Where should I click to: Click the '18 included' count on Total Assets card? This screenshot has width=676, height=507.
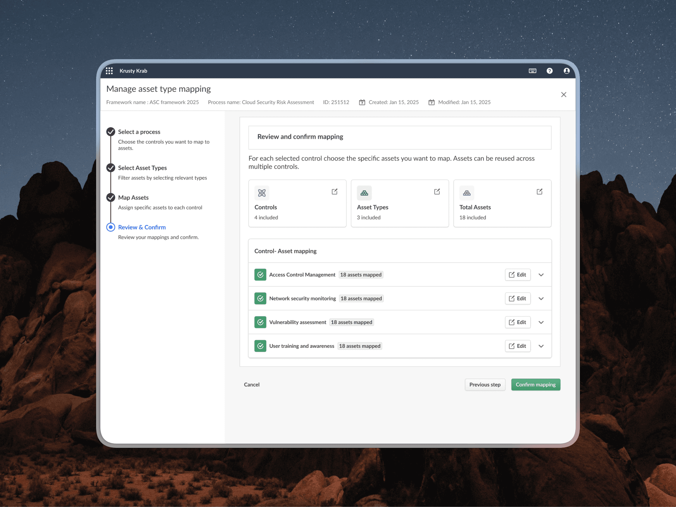click(x=472, y=218)
